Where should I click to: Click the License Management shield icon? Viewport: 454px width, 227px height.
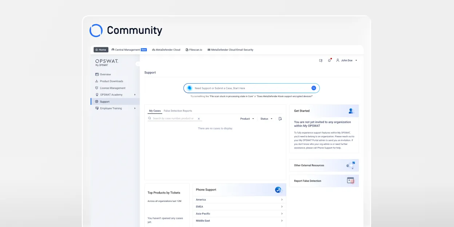97,88
